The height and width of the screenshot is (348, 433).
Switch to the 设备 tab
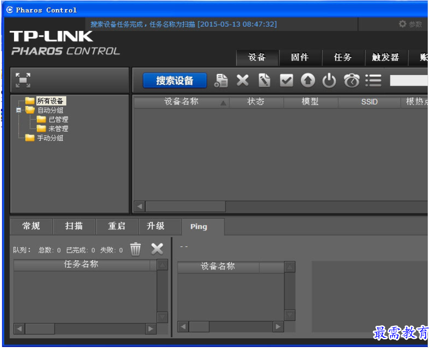point(257,58)
